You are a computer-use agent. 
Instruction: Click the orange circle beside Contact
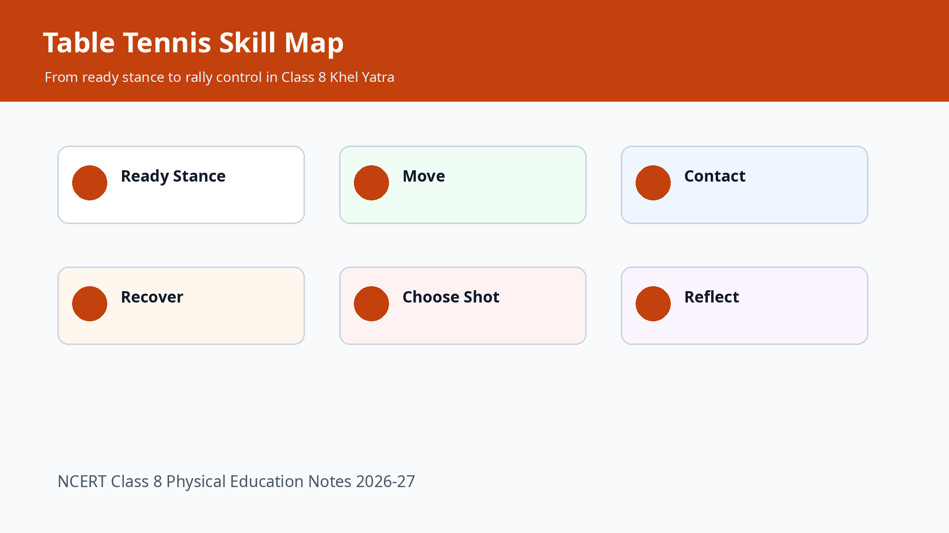pyautogui.click(x=653, y=183)
